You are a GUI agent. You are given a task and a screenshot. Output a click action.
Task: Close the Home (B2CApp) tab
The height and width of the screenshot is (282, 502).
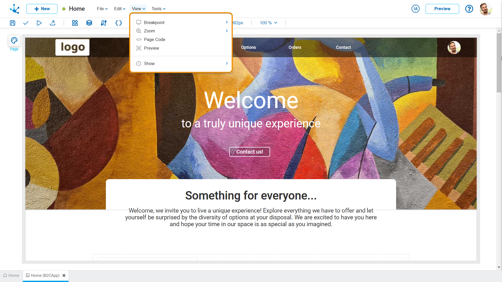click(x=64, y=275)
